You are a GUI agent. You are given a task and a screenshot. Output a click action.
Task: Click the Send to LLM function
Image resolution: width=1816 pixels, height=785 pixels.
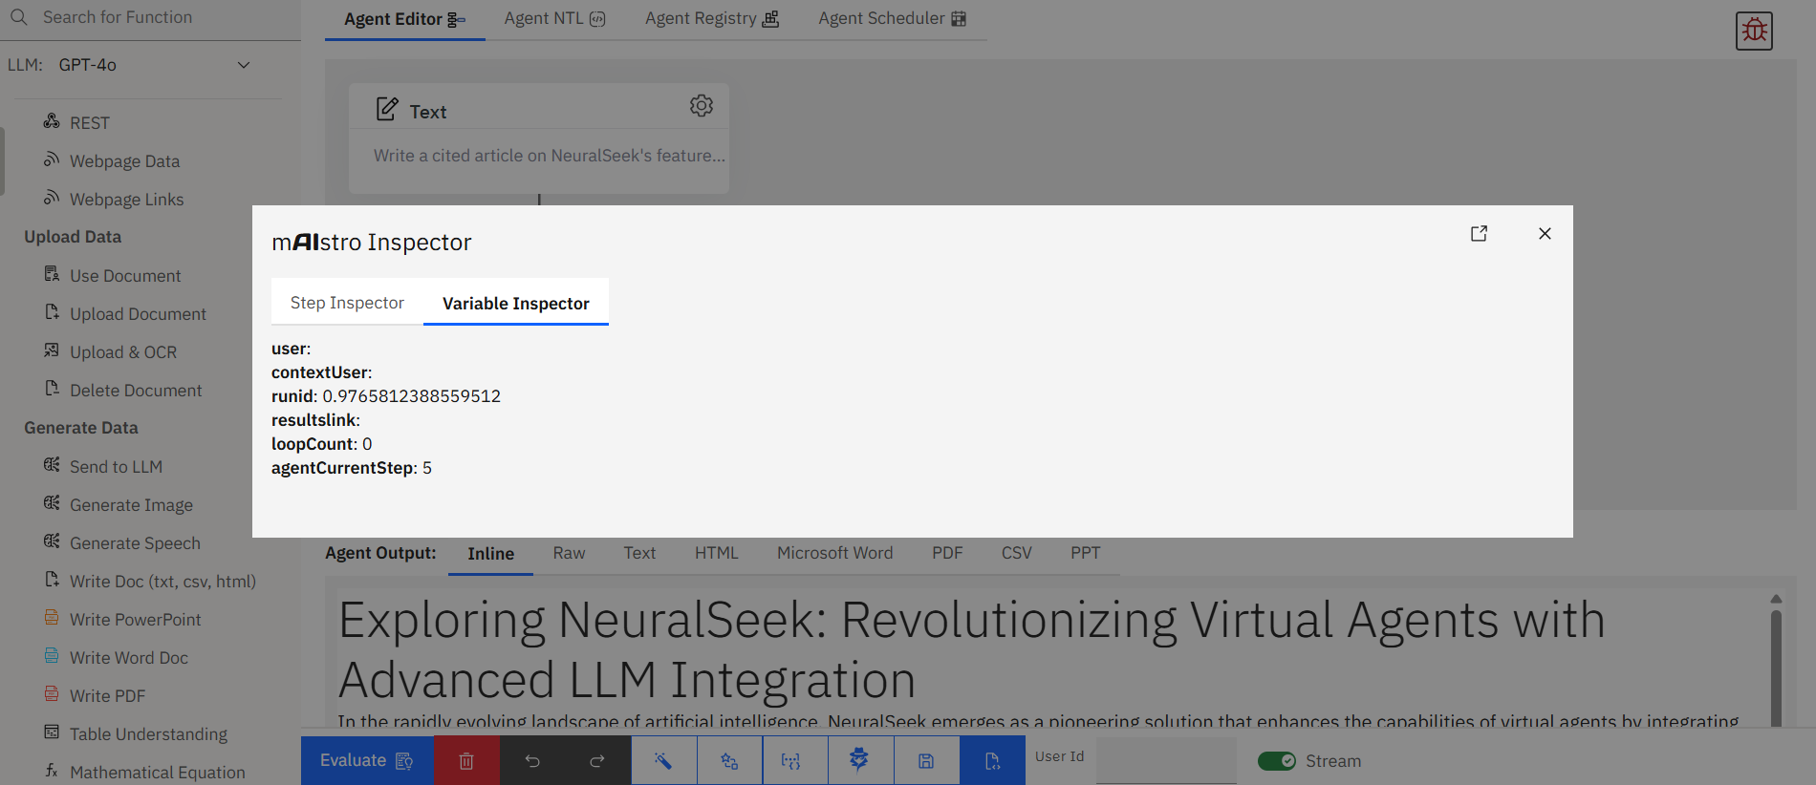click(116, 466)
